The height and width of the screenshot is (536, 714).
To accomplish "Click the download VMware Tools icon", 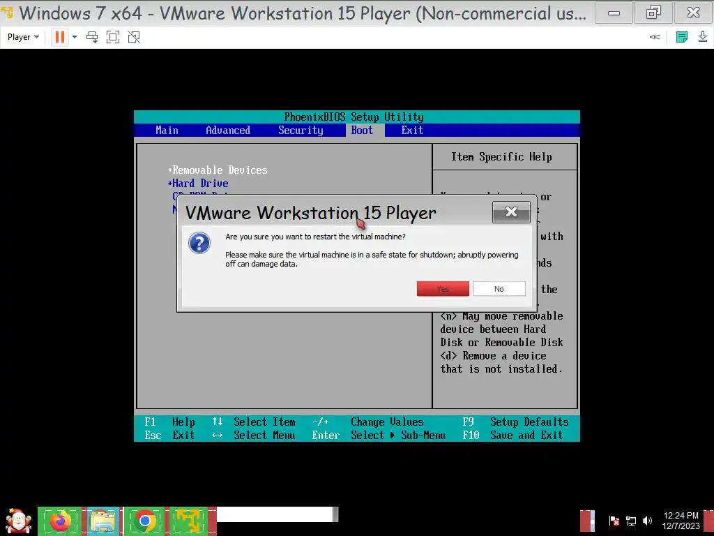I will pyautogui.click(x=703, y=37).
